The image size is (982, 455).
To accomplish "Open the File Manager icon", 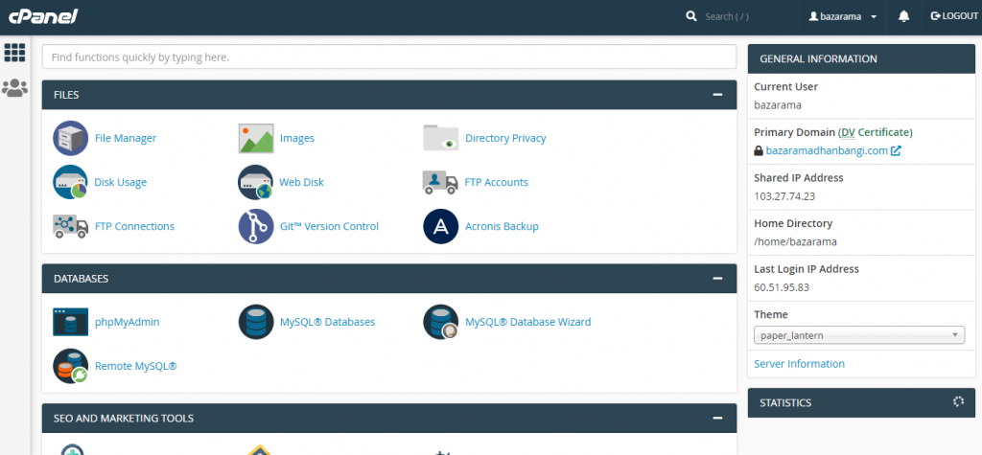I will tap(71, 138).
